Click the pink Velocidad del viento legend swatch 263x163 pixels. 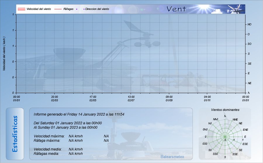coord(21,9)
